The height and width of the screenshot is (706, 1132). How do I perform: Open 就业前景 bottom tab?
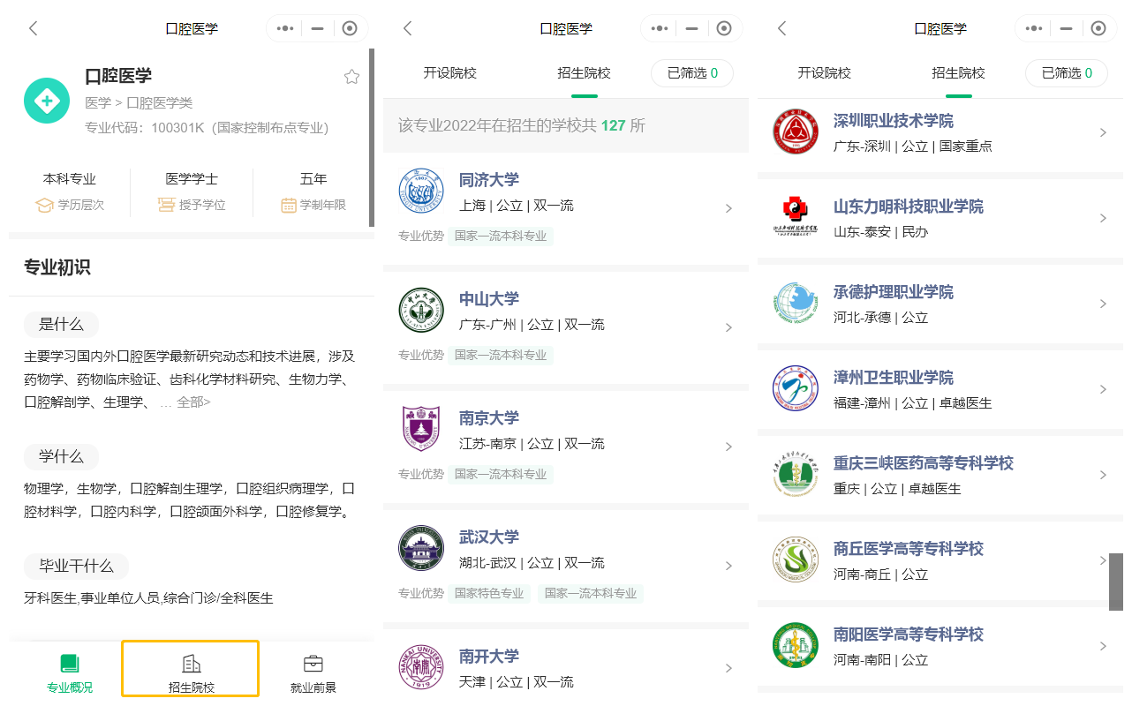click(x=313, y=672)
